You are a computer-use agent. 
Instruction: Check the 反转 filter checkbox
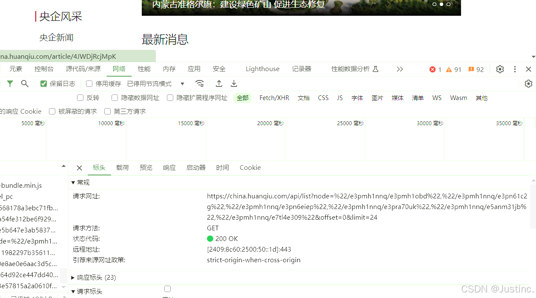click(80, 98)
